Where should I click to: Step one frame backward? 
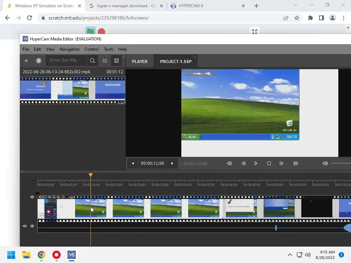(244, 163)
